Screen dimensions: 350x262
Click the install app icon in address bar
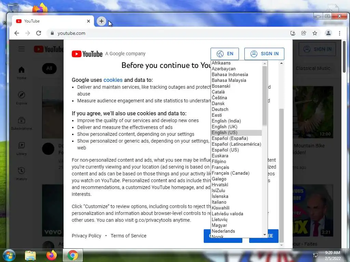click(x=293, y=33)
